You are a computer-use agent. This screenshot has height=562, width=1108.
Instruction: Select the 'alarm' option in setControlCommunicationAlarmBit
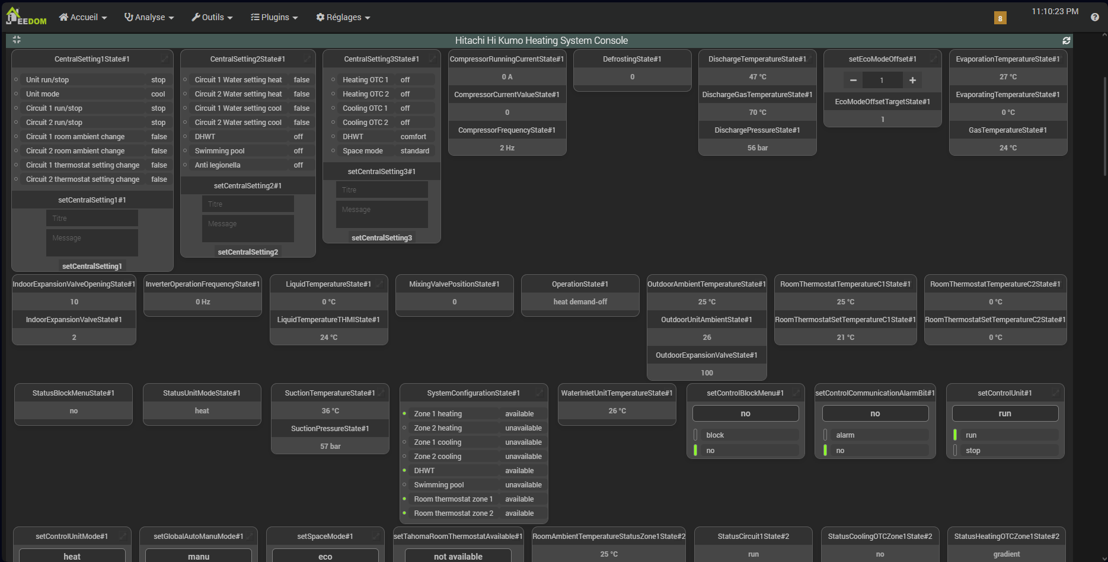[875, 435]
